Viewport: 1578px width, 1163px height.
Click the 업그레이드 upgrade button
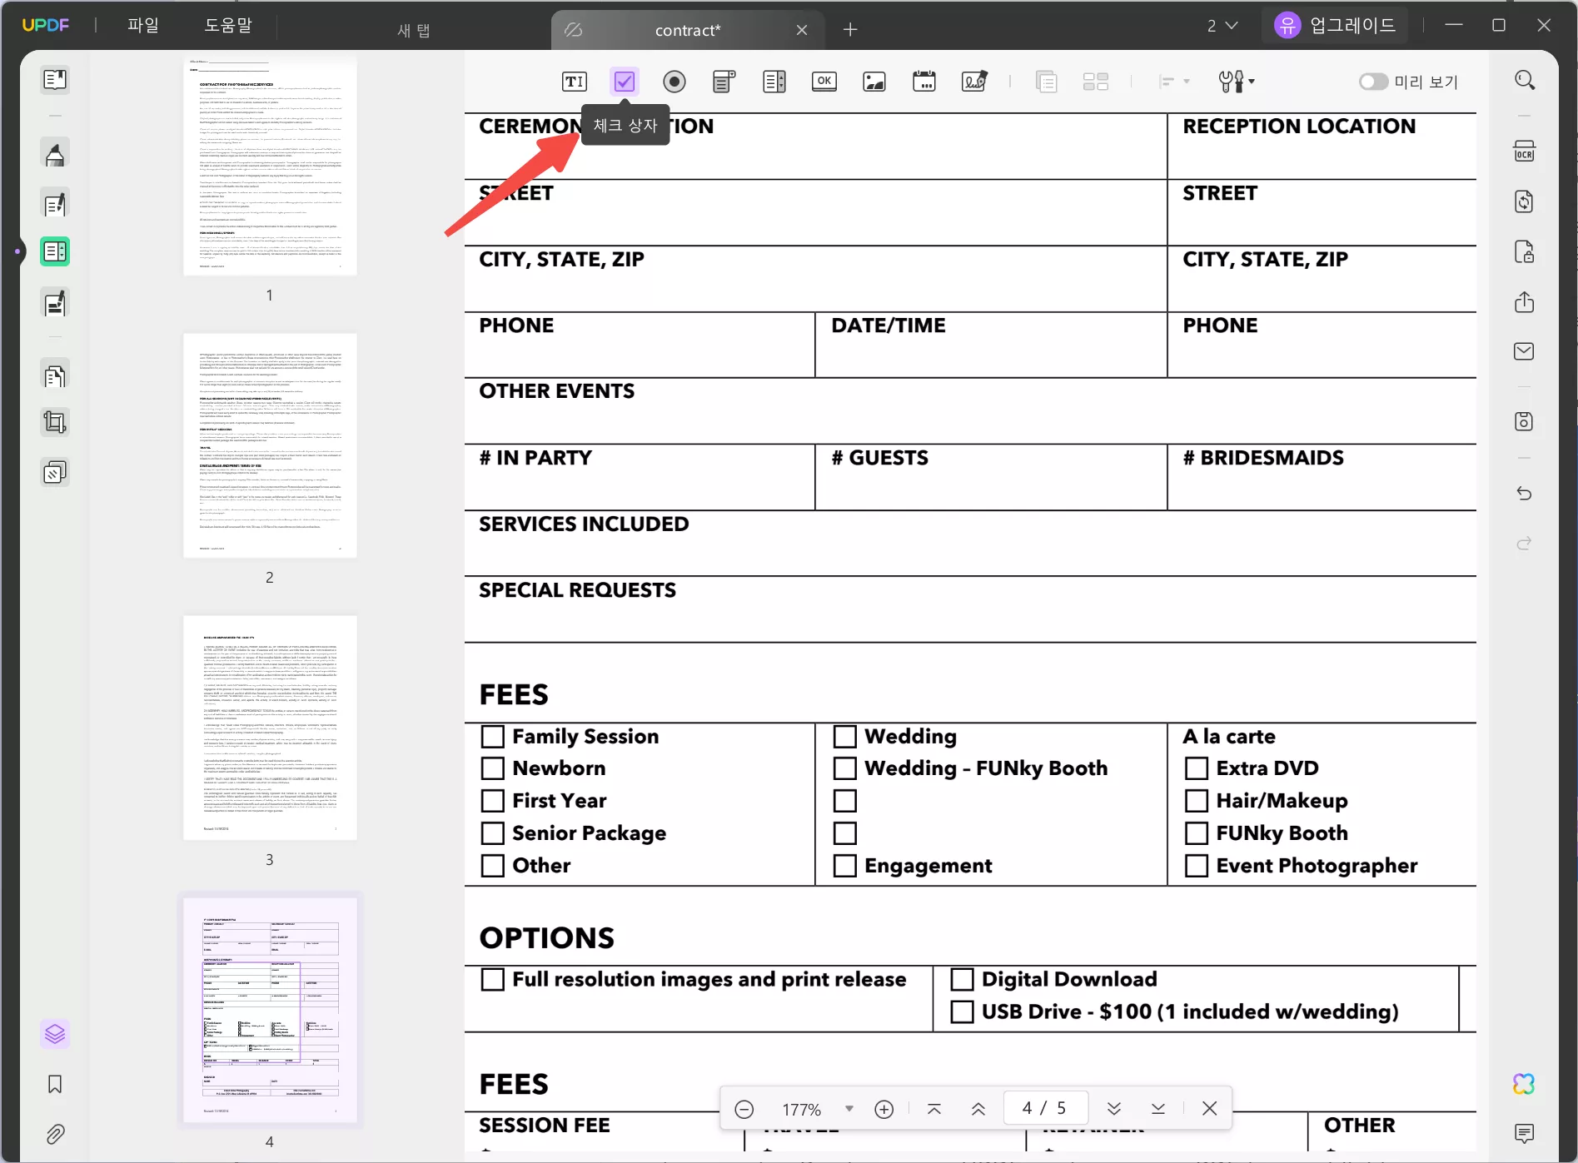1336,25
